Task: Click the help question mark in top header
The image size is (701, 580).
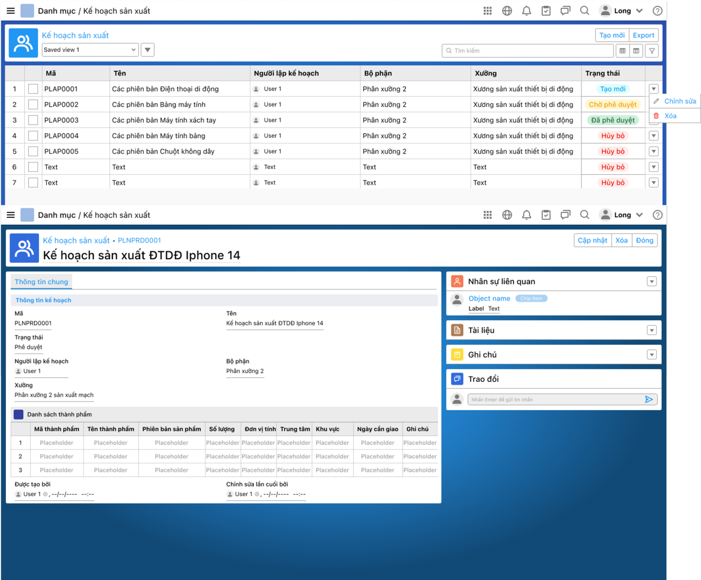Action: [x=657, y=11]
